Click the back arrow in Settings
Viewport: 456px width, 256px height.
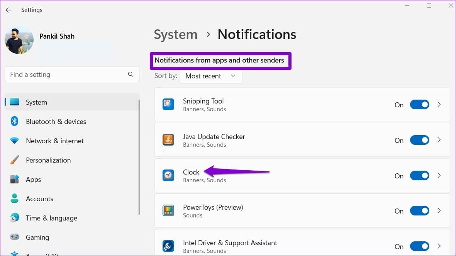pyautogui.click(x=8, y=10)
